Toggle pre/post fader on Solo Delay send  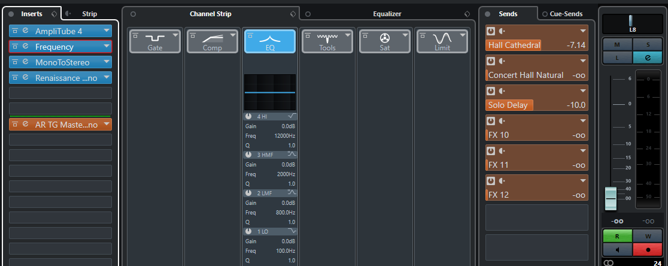tap(502, 91)
